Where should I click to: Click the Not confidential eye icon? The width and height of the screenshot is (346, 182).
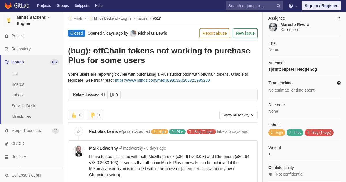coord(271,174)
